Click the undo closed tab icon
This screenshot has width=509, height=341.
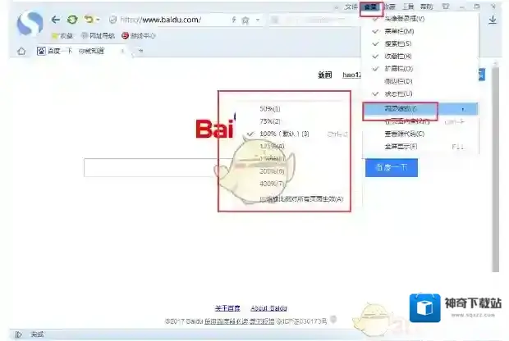[x=88, y=19]
